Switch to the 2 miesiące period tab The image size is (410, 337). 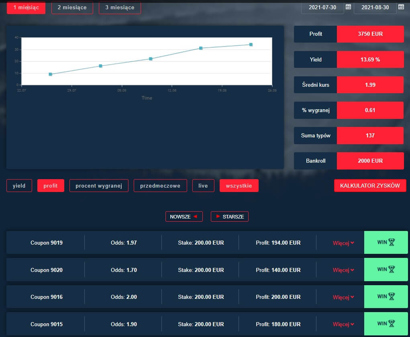(x=72, y=8)
